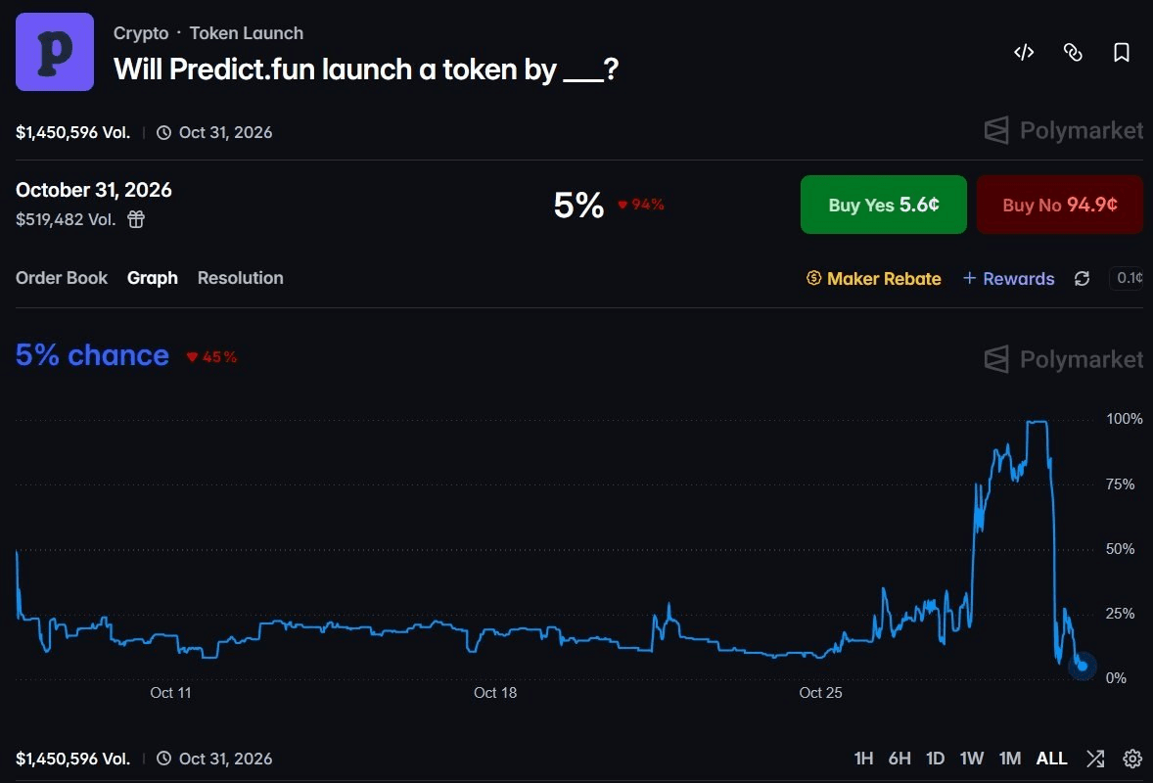Open the Predict.fun logo thumbnail

pyautogui.click(x=55, y=52)
